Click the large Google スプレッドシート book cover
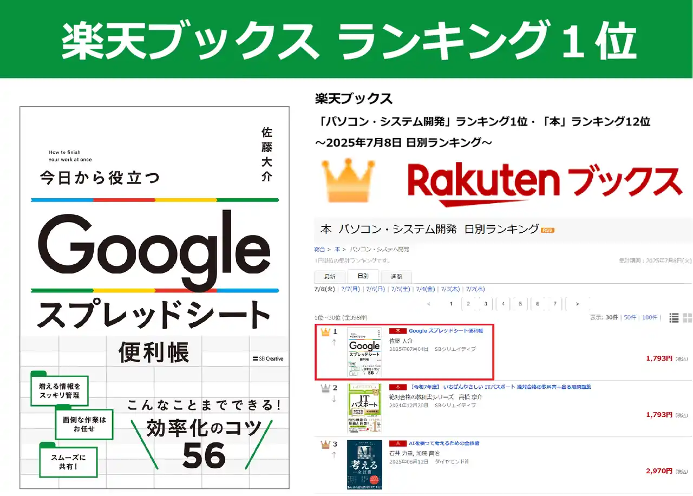The image size is (693, 496). (x=155, y=298)
